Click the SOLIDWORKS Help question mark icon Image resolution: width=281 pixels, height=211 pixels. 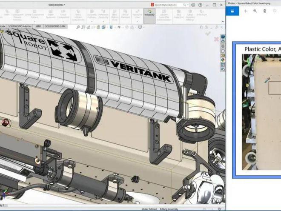(200, 5)
